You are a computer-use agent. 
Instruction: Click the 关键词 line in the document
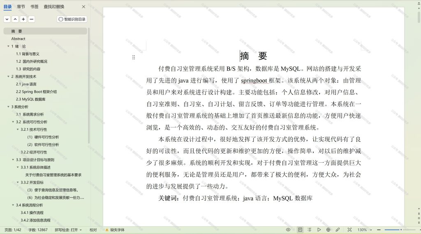point(235,198)
